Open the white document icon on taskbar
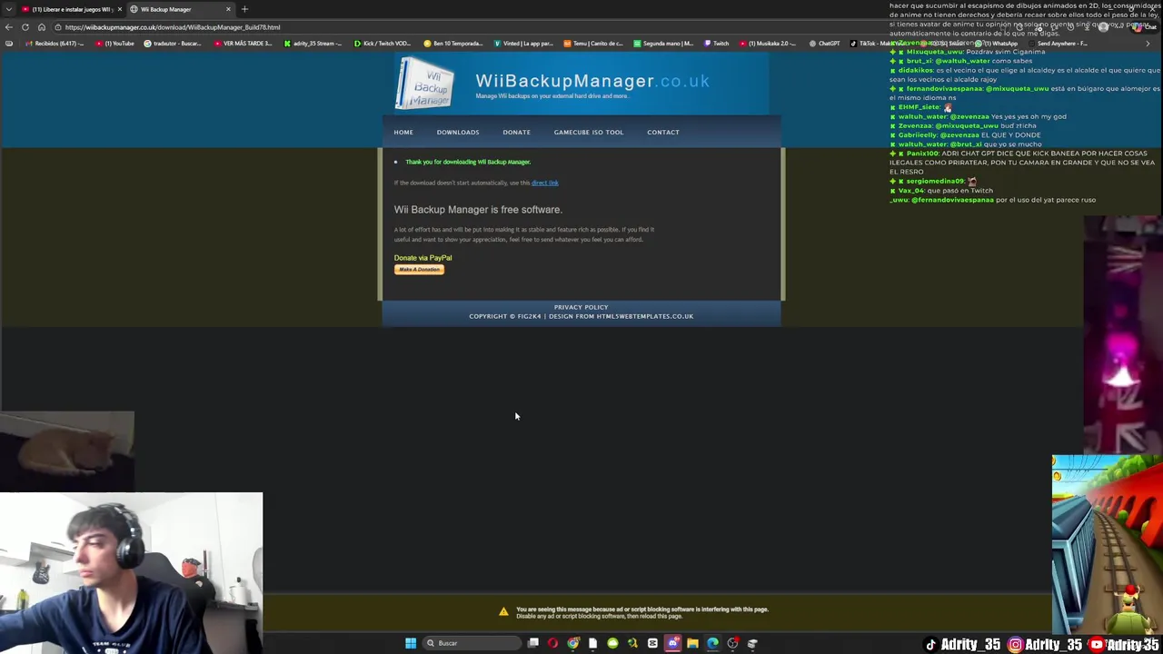The height and width of the screenshot is (654, 1163). tap(592, 643)
